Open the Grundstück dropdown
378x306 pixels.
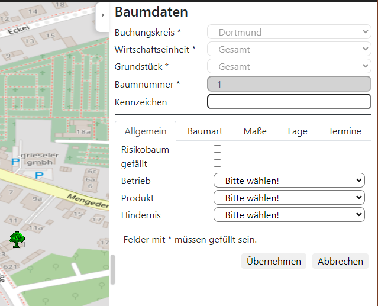(x=289, y=67)
